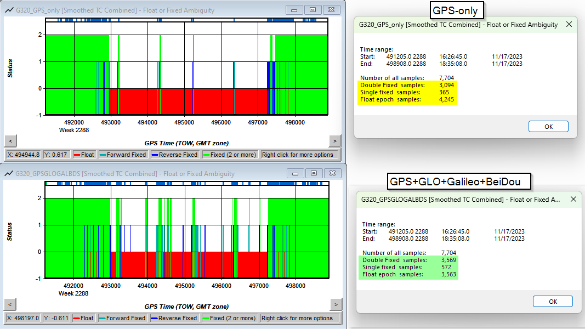Viewport: 585px width, 329px height.
Task: Select Float legend entry in GPS-only plot
Action: pyautogui.click(x=84, y=155)
